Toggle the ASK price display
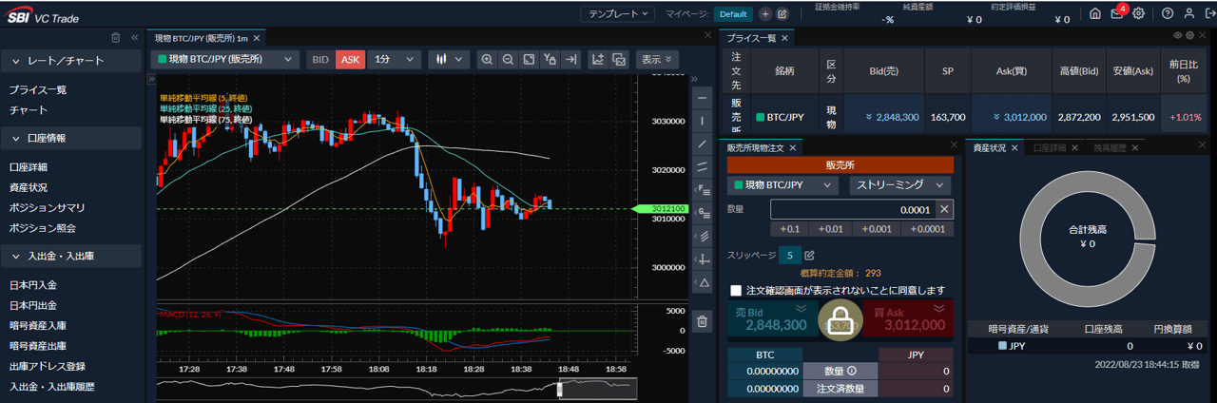The height and width of the screenshot is (403, 1217). pos(350,59)
